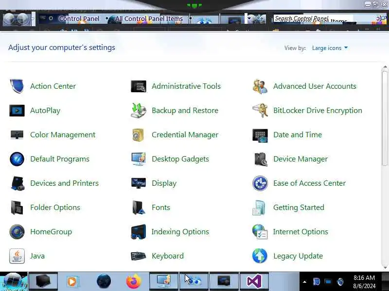
Task: Open the Action Center shield icon
Action: (x=17, y=86)
